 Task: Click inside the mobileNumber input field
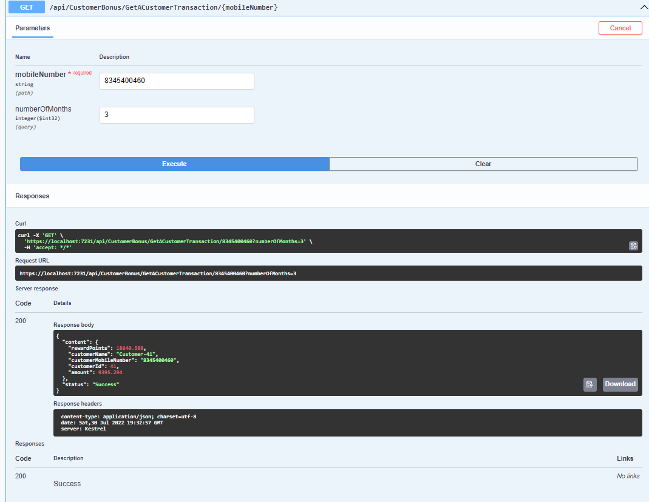click(176, 81)
